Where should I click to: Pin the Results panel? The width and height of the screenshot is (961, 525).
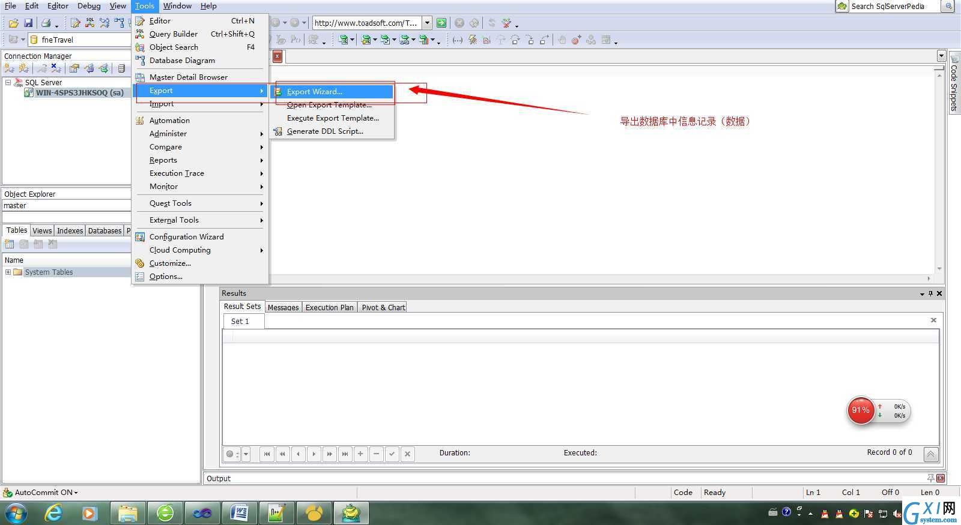click(930, 293)
